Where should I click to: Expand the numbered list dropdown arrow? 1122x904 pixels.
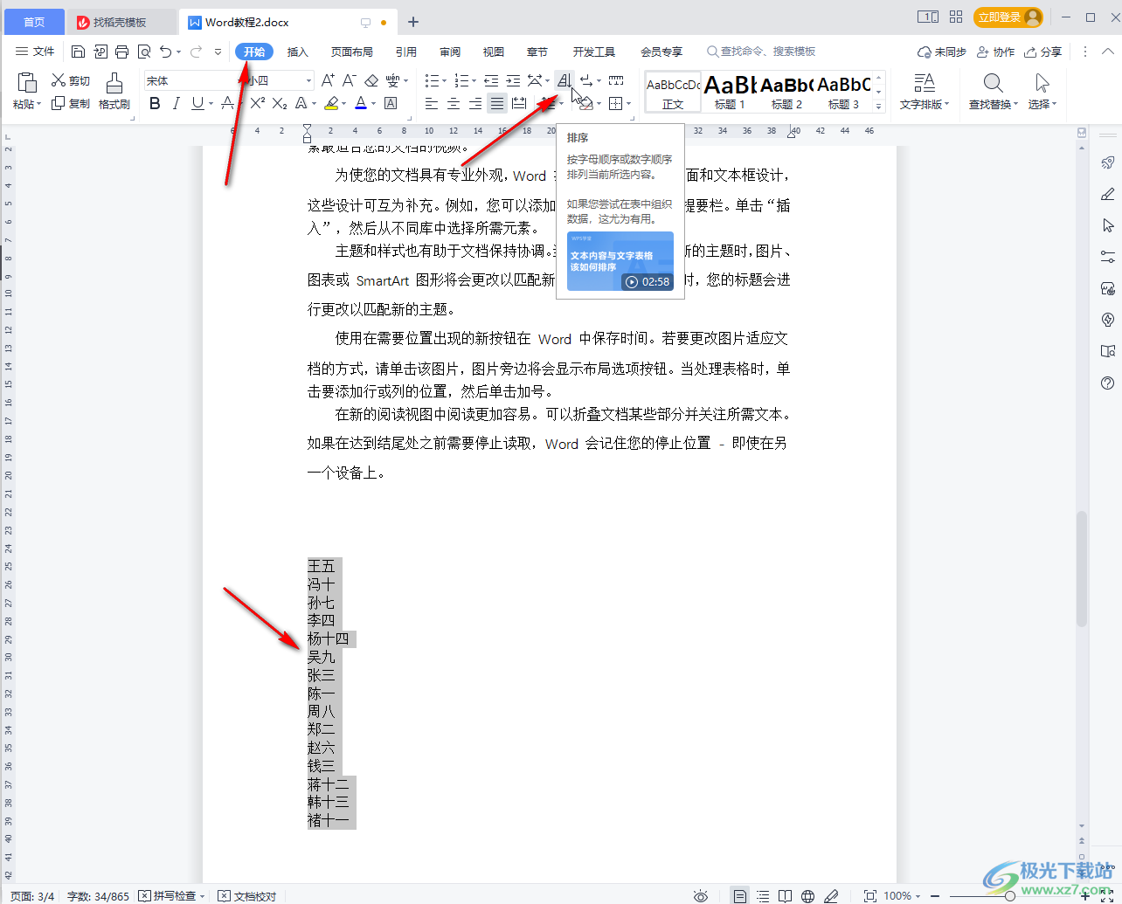tap(474, 81)
